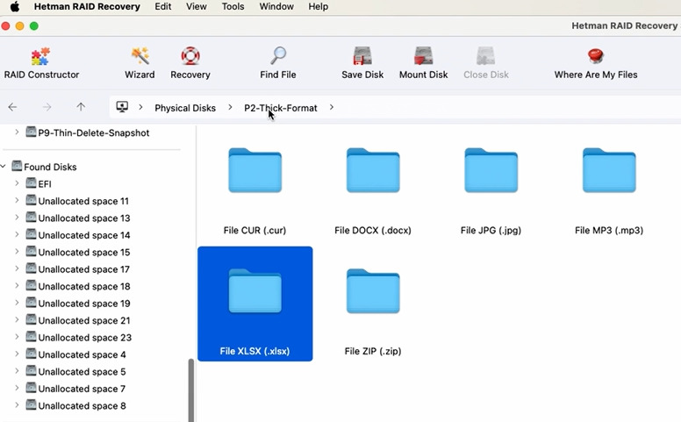Collapse the Found Disks tree node
681x422 pixels.
tap(3, 167)
